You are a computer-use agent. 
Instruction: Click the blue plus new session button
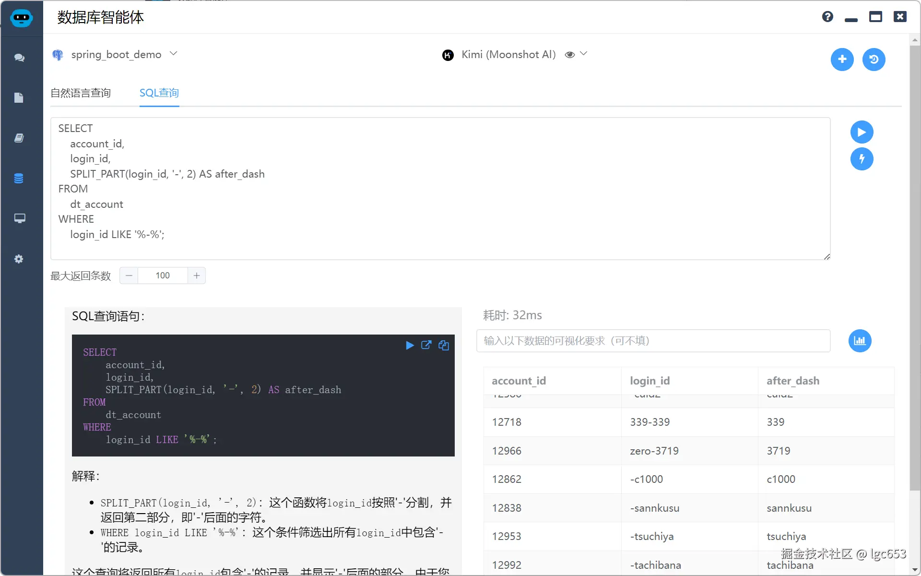pyautogui.click(x=842, y=60)
